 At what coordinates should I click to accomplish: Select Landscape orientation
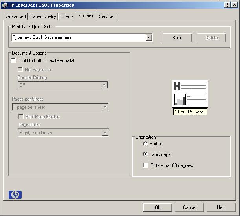(x=145, y=154)
